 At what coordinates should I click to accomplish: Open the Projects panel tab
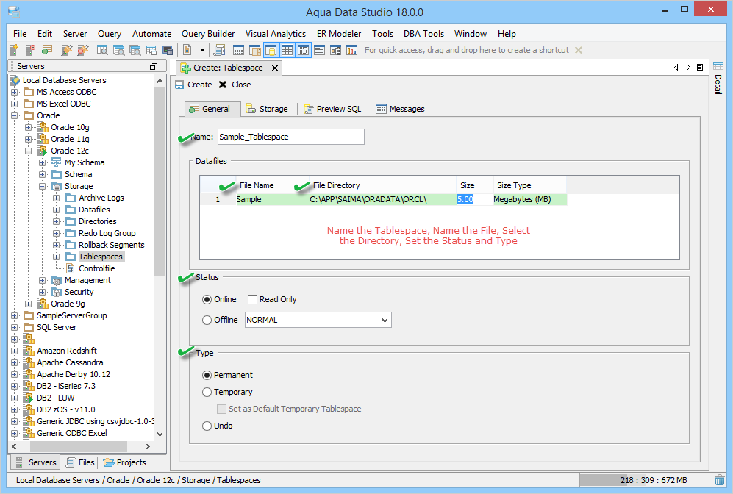coord(125,462)
